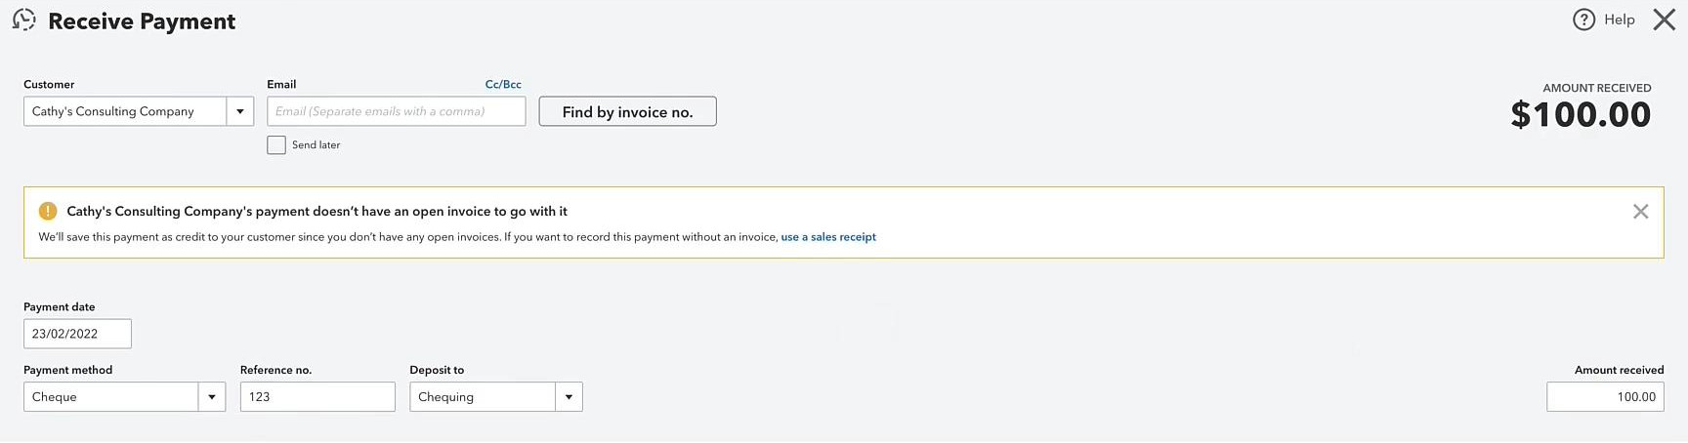Close the Receive Payment window
The image size is (1688, 443).
point(1664,20)
